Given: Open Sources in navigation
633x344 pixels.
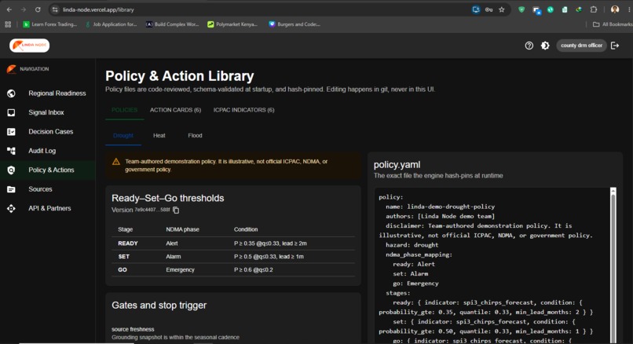Looking at the screenshot, I should (48, 189).
